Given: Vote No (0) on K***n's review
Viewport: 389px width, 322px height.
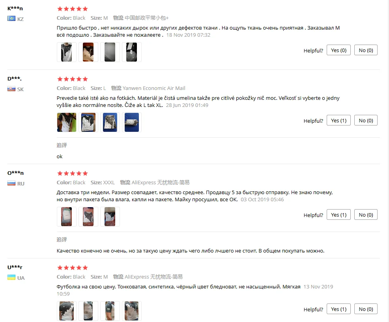Looking at the screenshot, I should (366, 50).
